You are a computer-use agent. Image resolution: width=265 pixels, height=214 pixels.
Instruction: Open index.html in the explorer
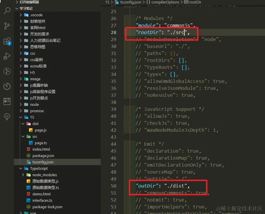click(41, 149)
